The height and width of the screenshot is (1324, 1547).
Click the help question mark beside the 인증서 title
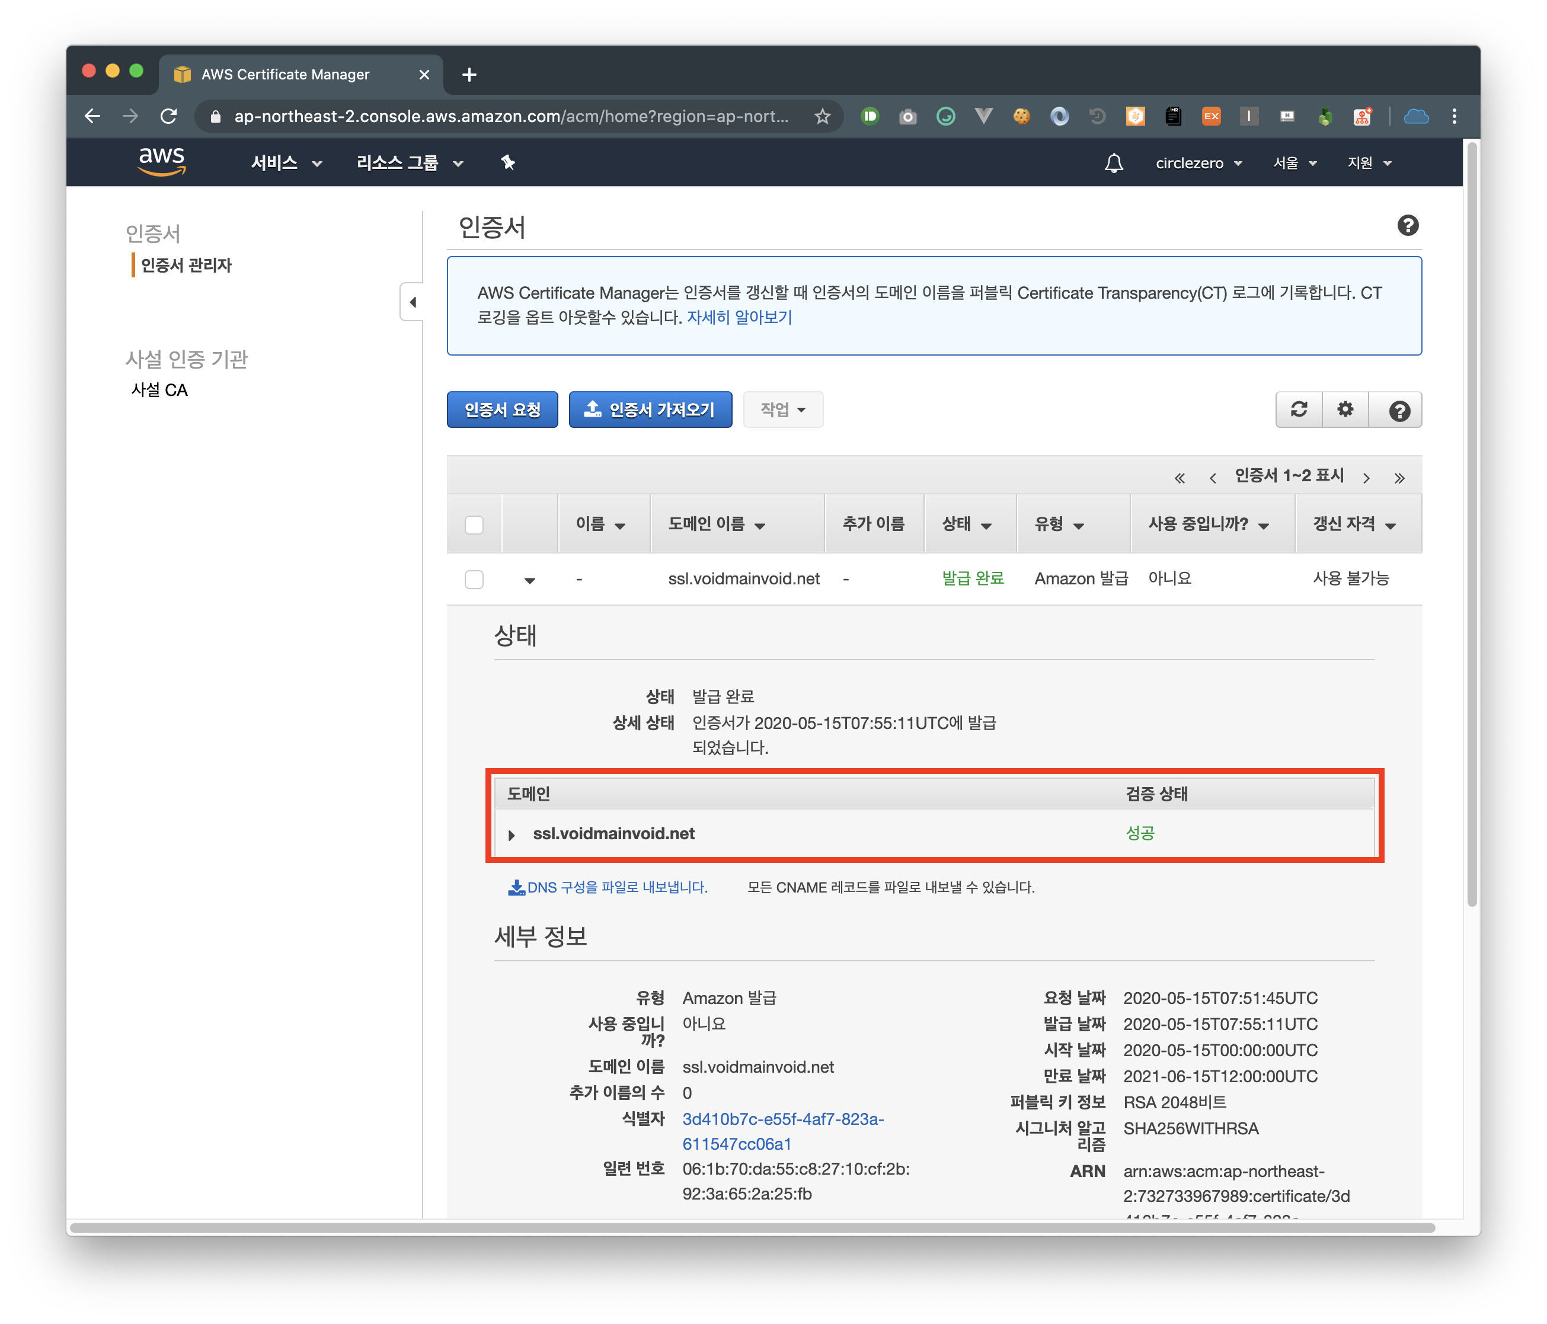pyautogui.click(x=1407, y=225)
